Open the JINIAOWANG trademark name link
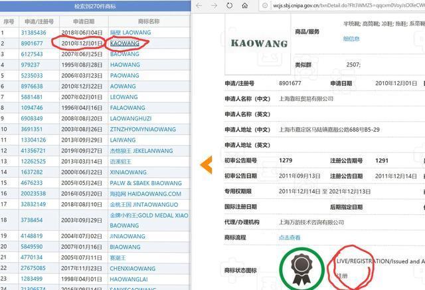The height and width of the screenshot is (290, 425). (x=127, y=236)
